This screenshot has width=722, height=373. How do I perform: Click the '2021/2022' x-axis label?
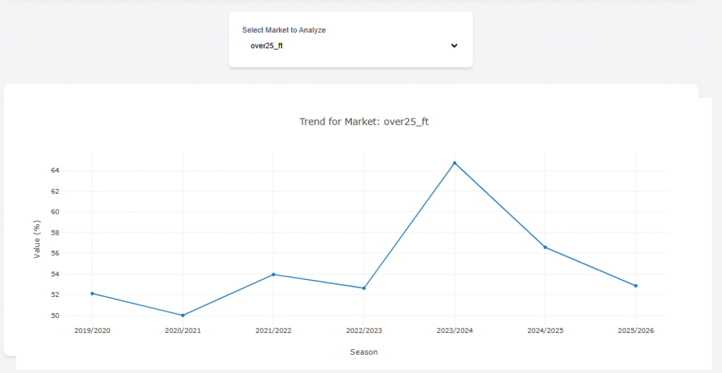[274, 331]
